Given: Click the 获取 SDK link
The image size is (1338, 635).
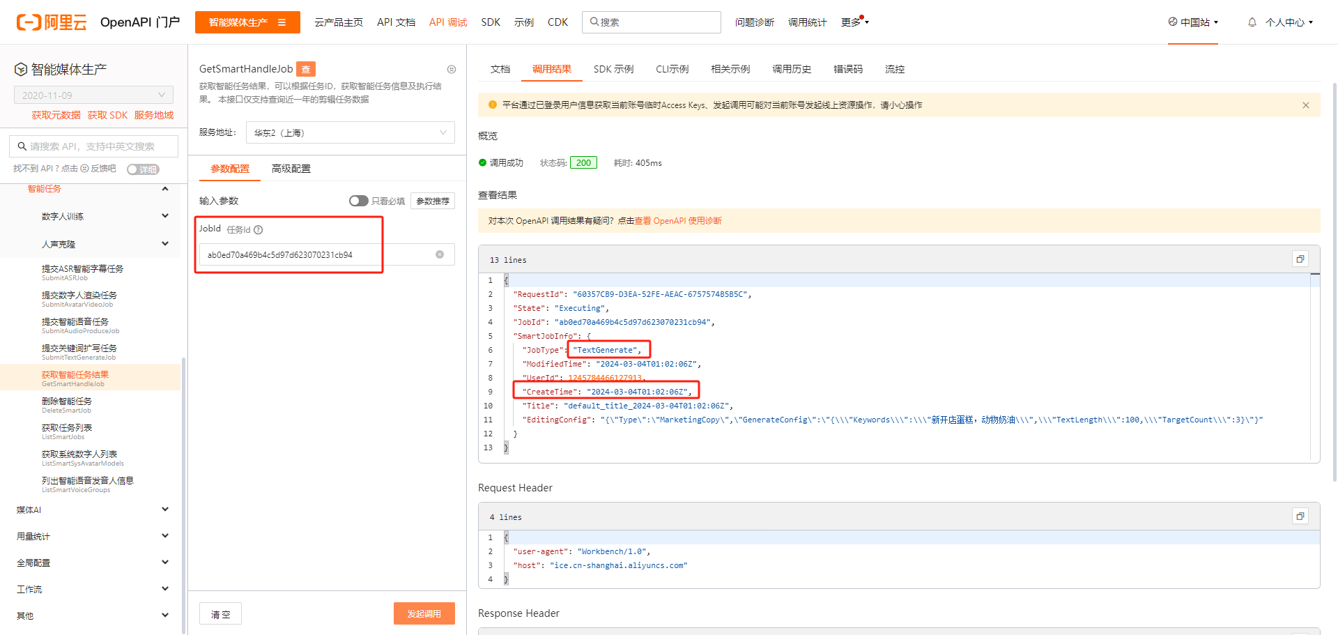Looking at the screenshot, I should coord(107,115).
